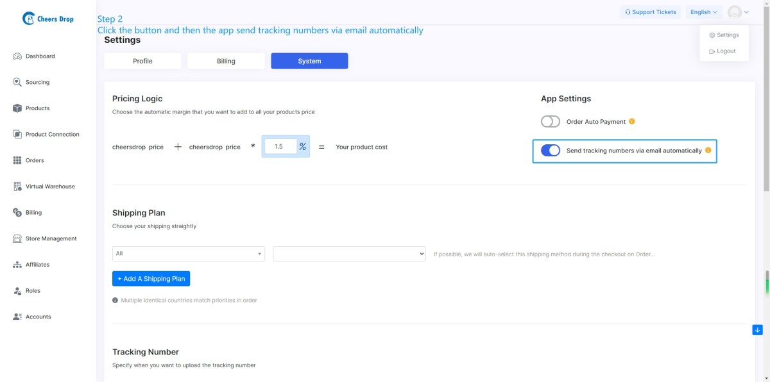Image resolution: width=770 pixels, height=382 pixels.
Task: Click the pricing margin percentage field
Action: pyautogui.click(x=280, y=147)
